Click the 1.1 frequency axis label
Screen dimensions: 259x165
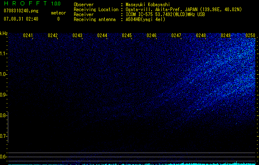pyautogui.click(x=3, y=54)
